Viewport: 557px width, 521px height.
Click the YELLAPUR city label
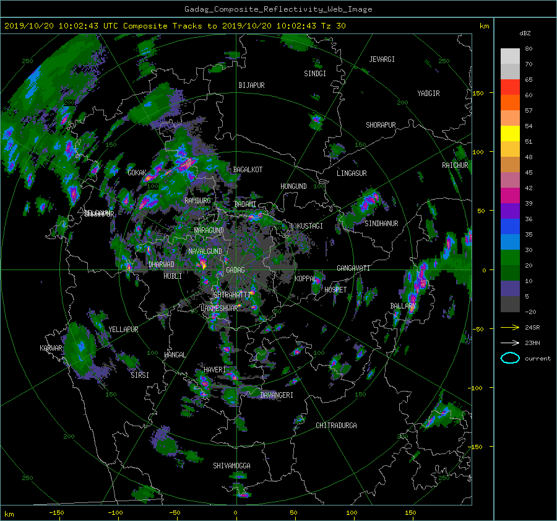coord(123,330)
